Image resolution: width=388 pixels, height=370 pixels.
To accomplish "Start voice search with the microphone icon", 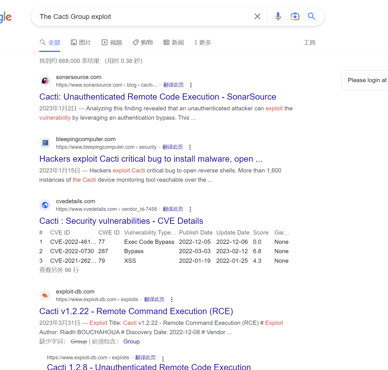I will 278,17.
